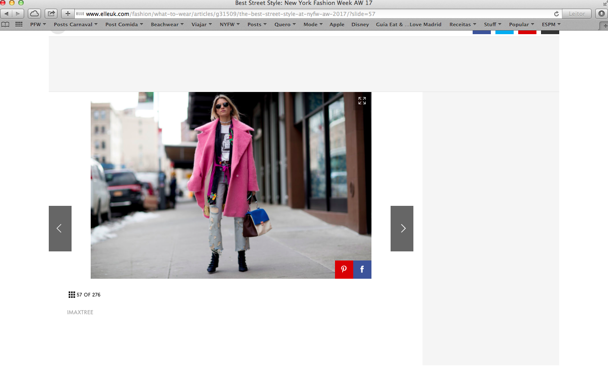
Task: Pin the photo via Pinterest icon
Action: coord(344,270)
